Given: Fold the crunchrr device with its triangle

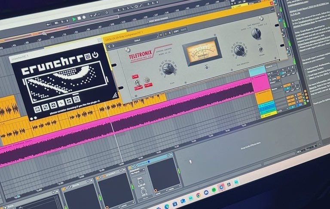Looking at the screenshot, I should tap(101, 177).
